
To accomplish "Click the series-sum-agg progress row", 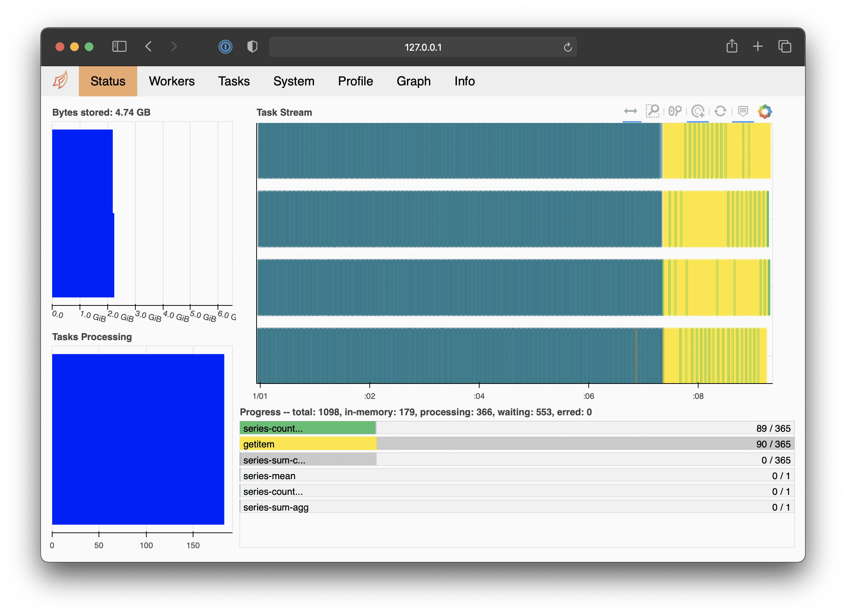I will click(x=517, y=507).
